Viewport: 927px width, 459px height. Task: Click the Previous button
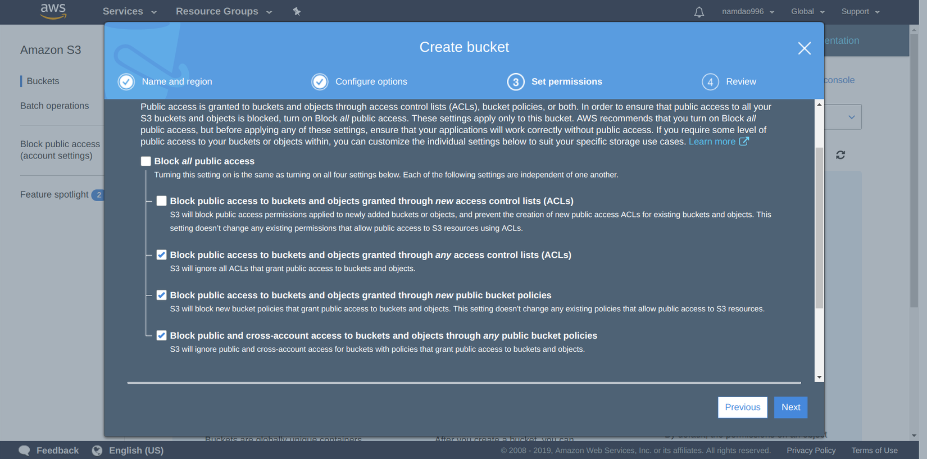[x=743, y=407]
